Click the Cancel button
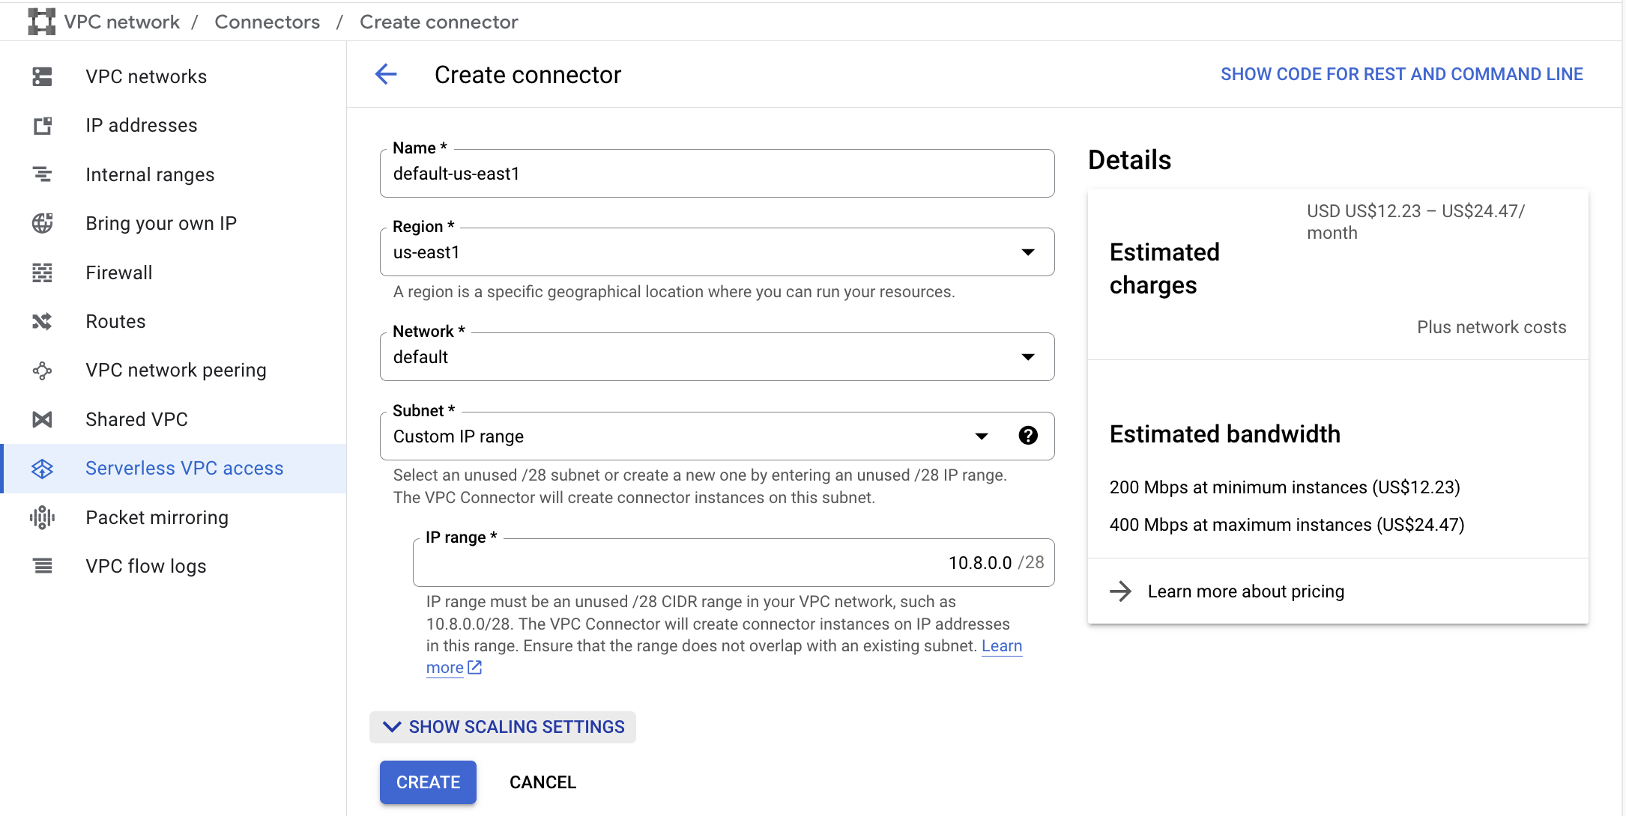This screenshot has height=816, width=1626. click(542, 782)
